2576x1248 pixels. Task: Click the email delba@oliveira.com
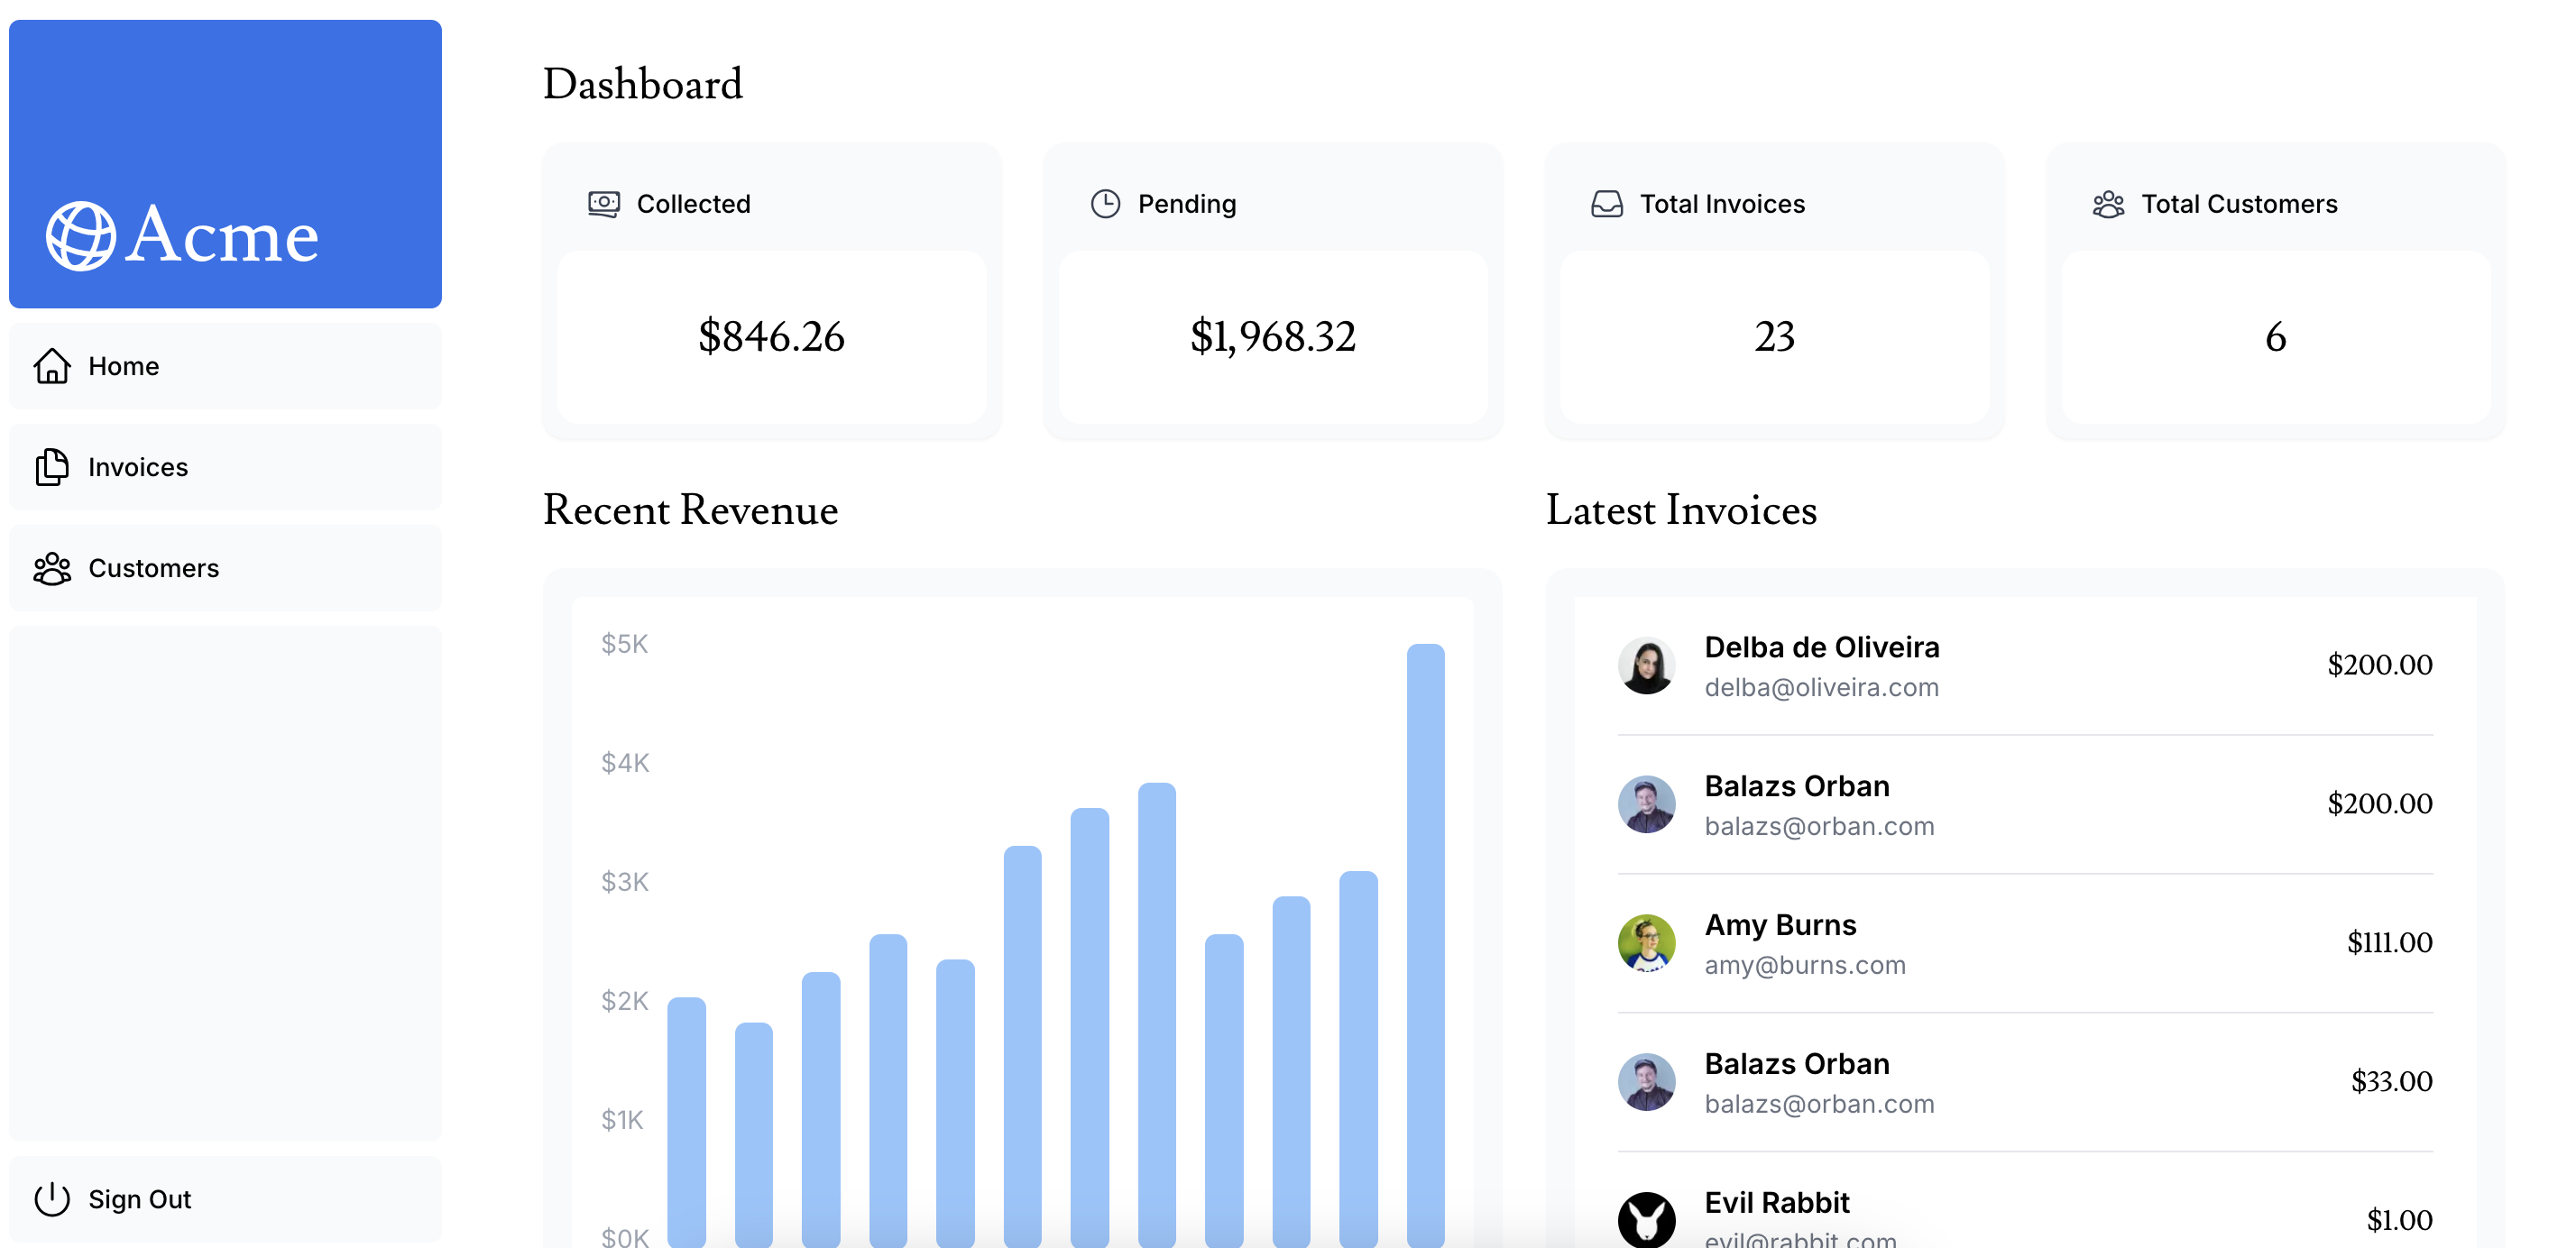pos(1822,688)
